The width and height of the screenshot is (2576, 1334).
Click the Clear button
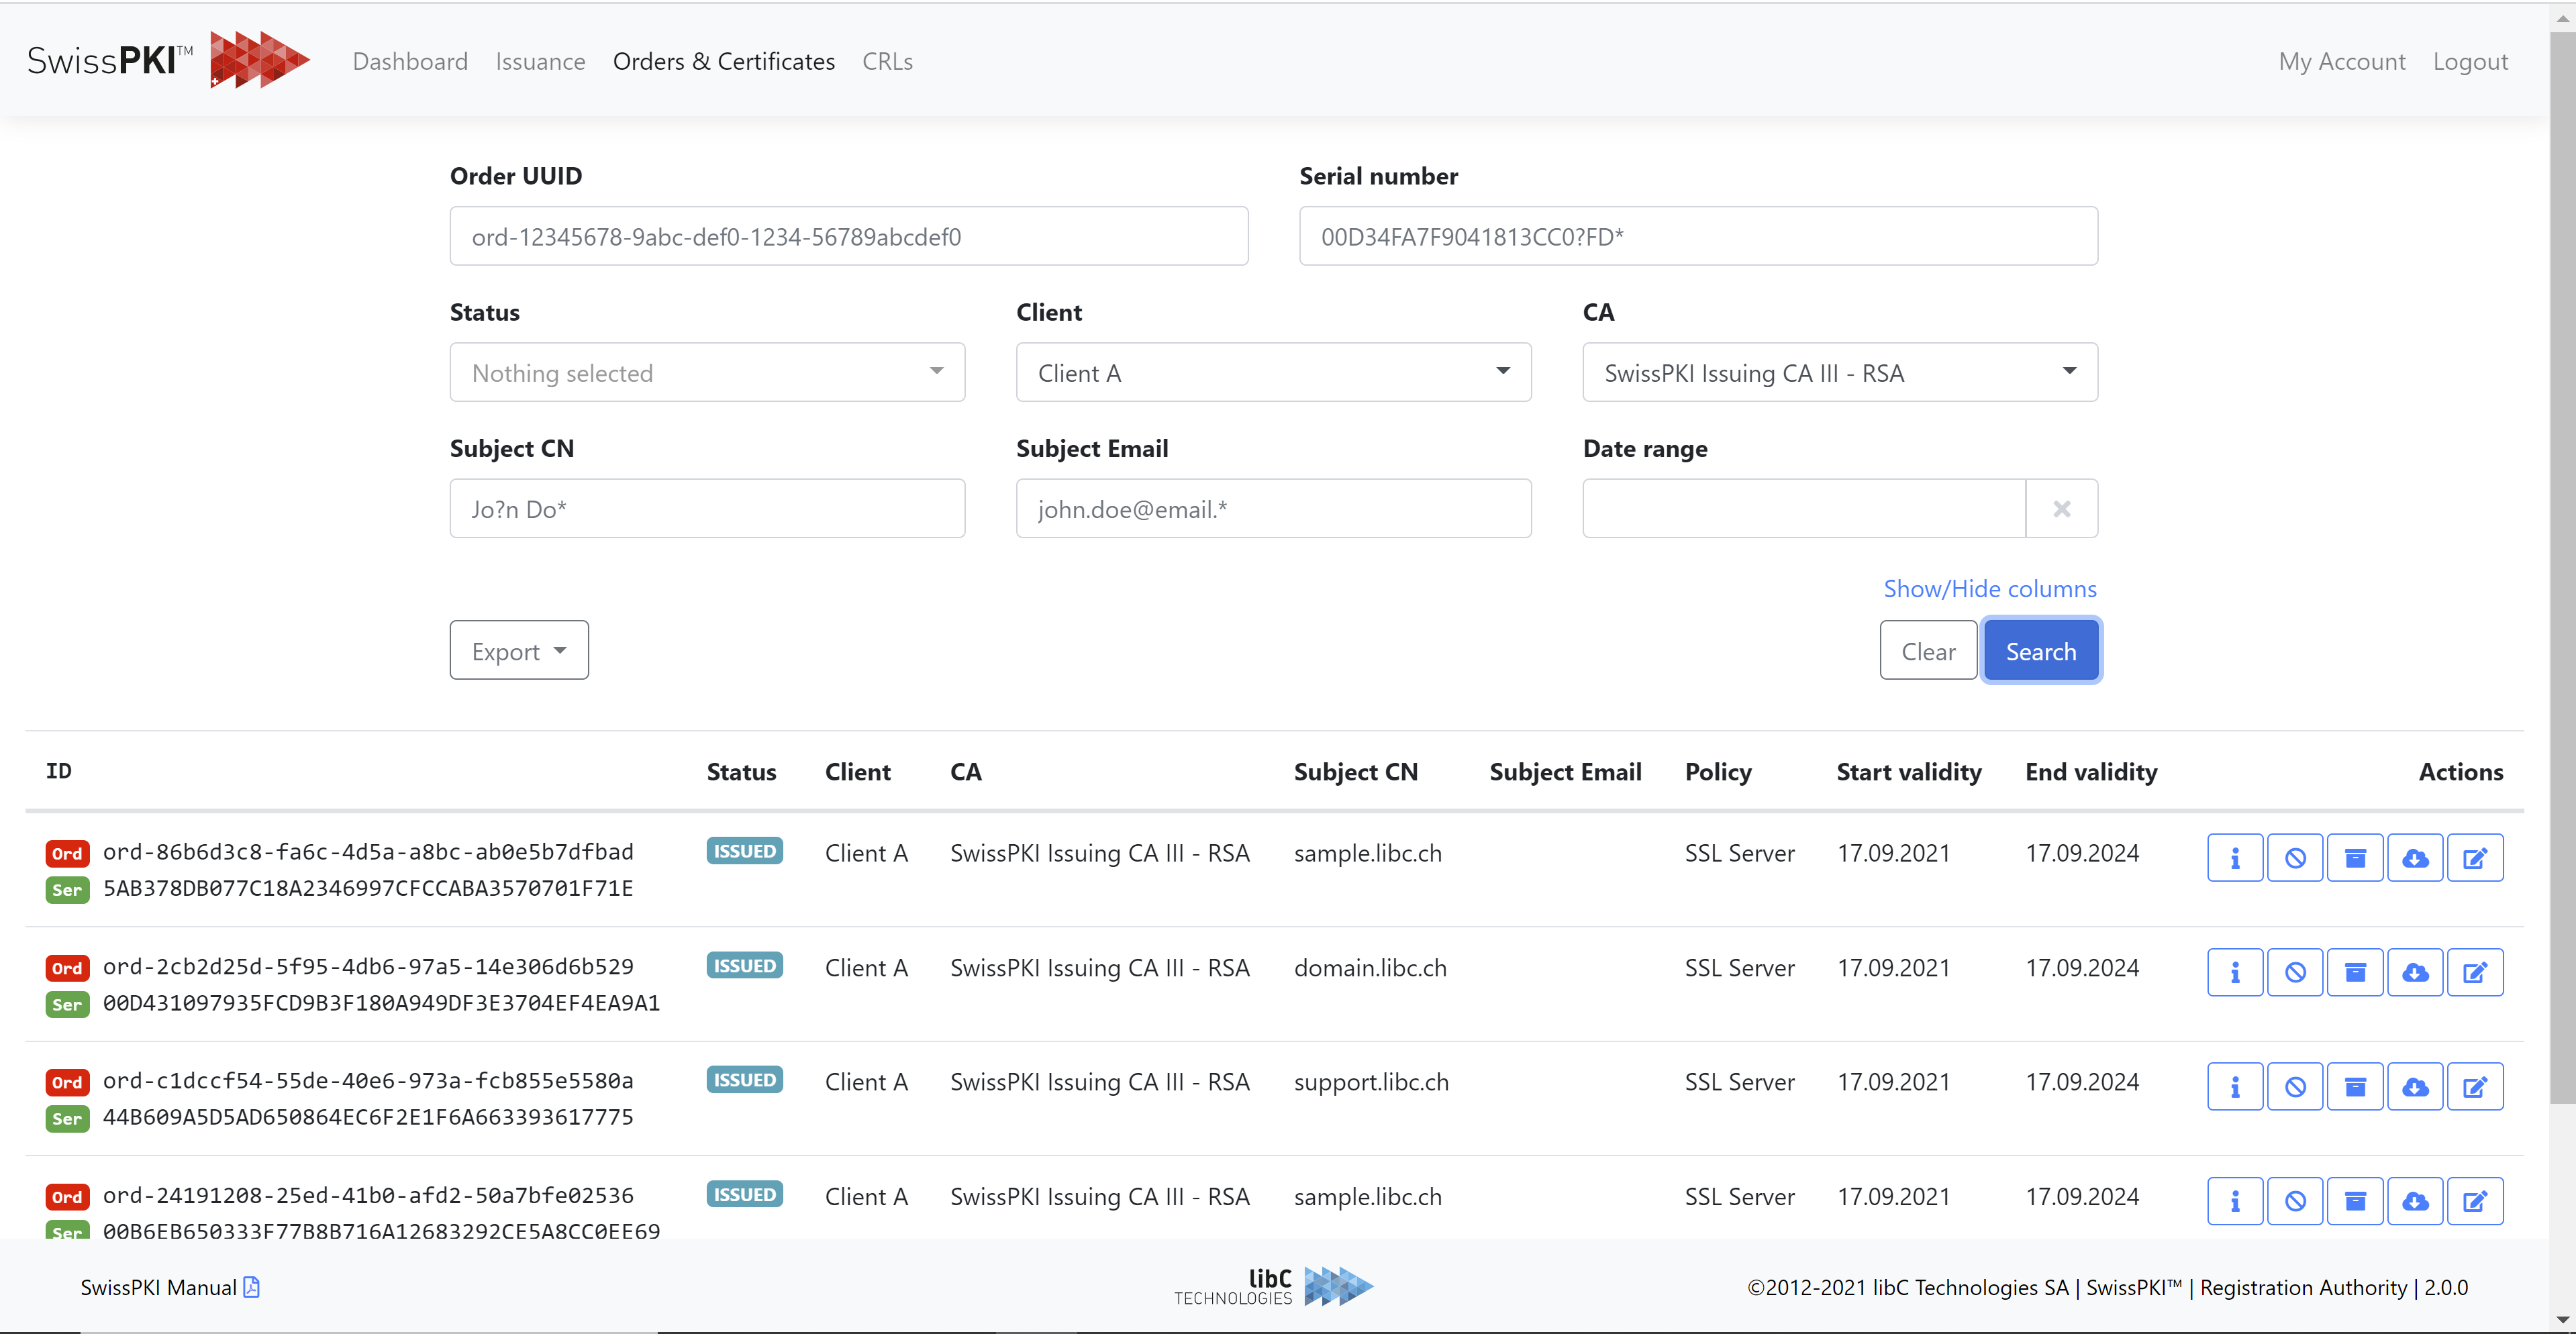1927,651
